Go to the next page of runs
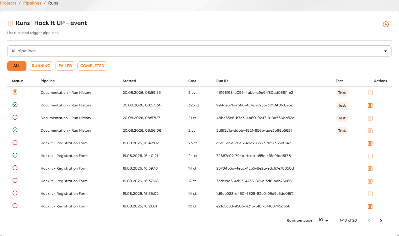 click(x=381, y=220)
